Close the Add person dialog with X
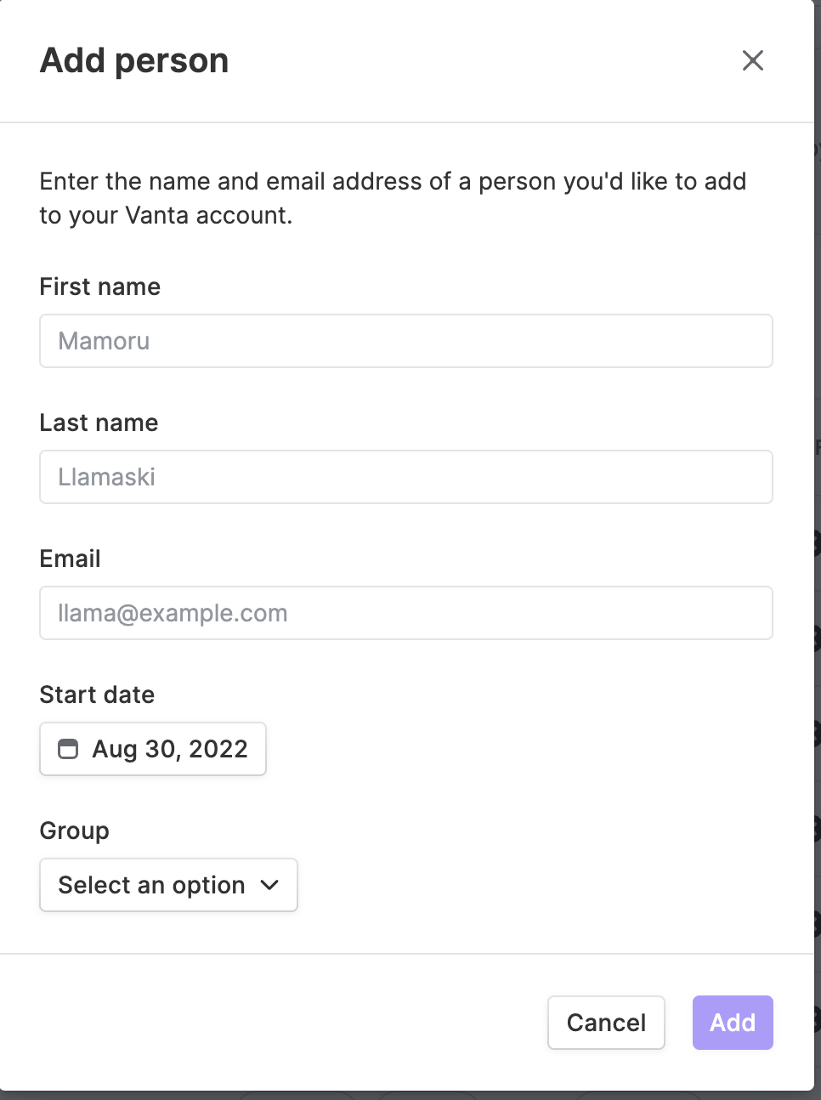The width and height of the screenshot is (821, 1100). [x=752, y=60]
